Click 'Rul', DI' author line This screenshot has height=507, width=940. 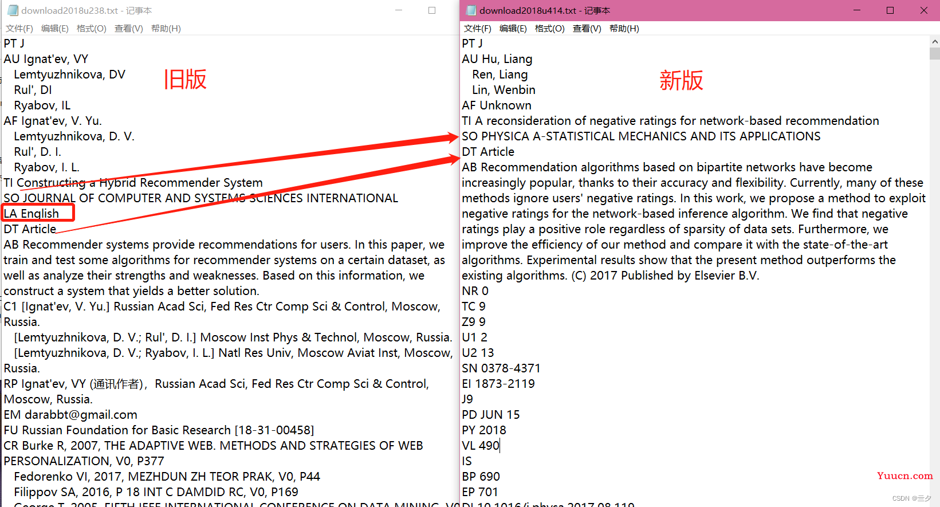33,90
